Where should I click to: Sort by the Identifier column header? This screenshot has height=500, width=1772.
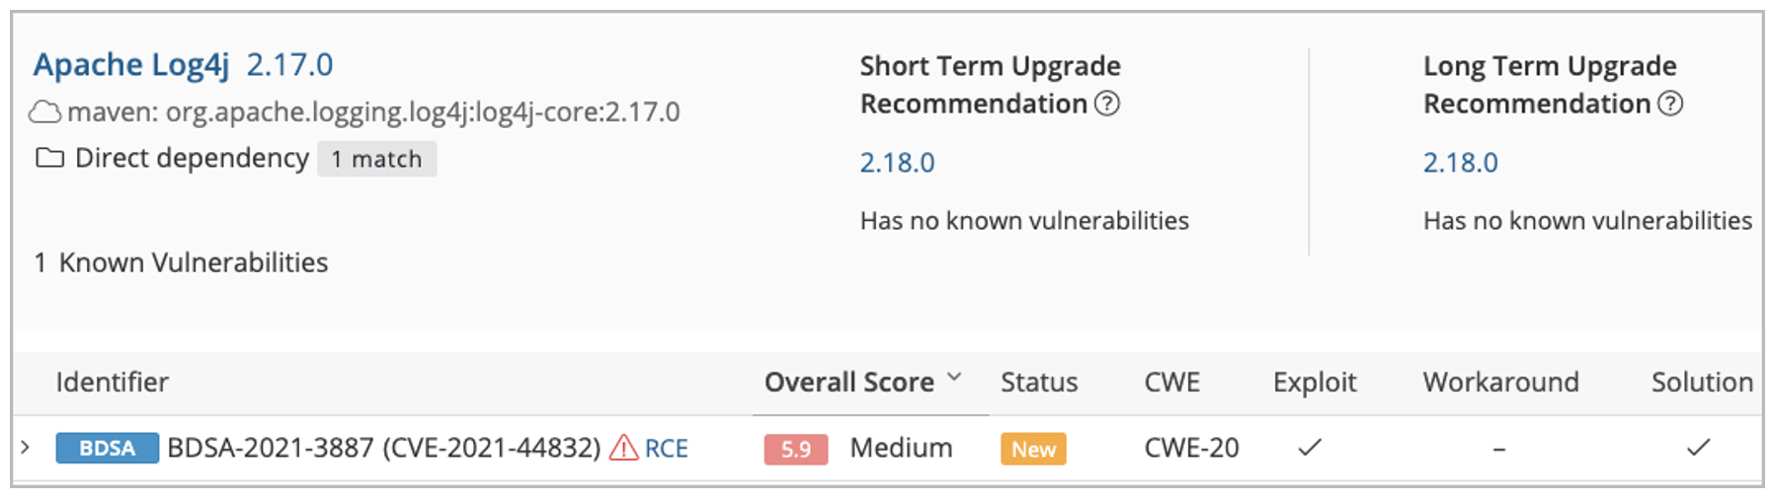point(112,383)
